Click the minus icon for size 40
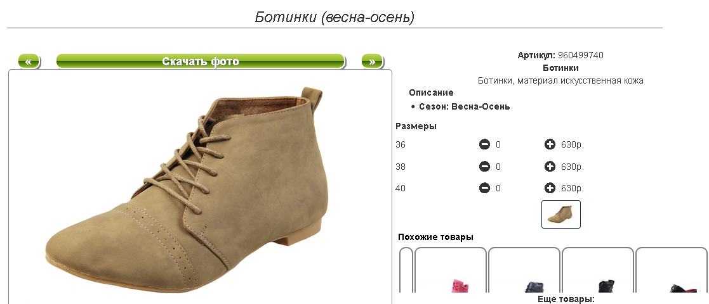709x304 pixels. 484,188
